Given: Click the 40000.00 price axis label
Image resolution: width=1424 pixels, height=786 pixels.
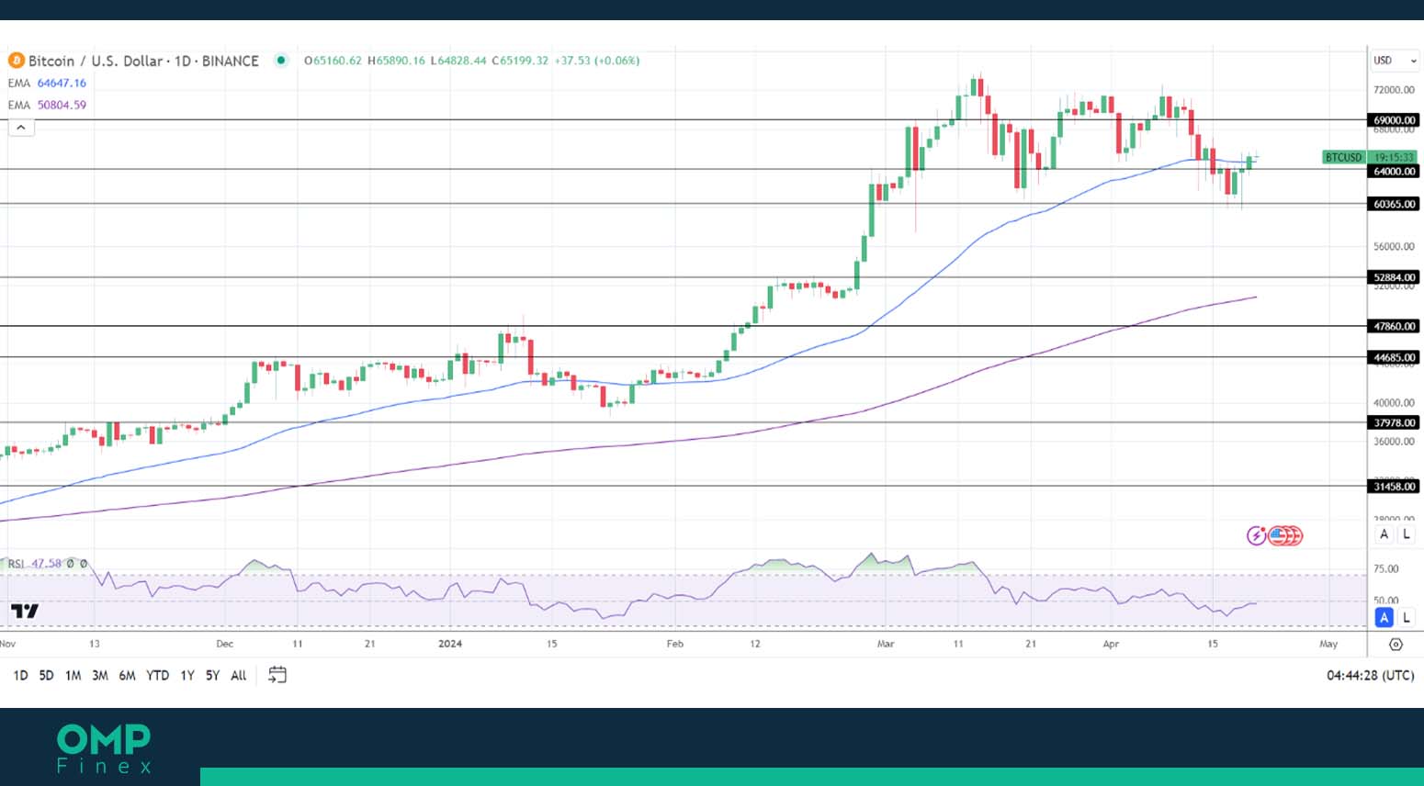Looking at the screenshot, I should pyautogui.click(x=1394, y=402).
